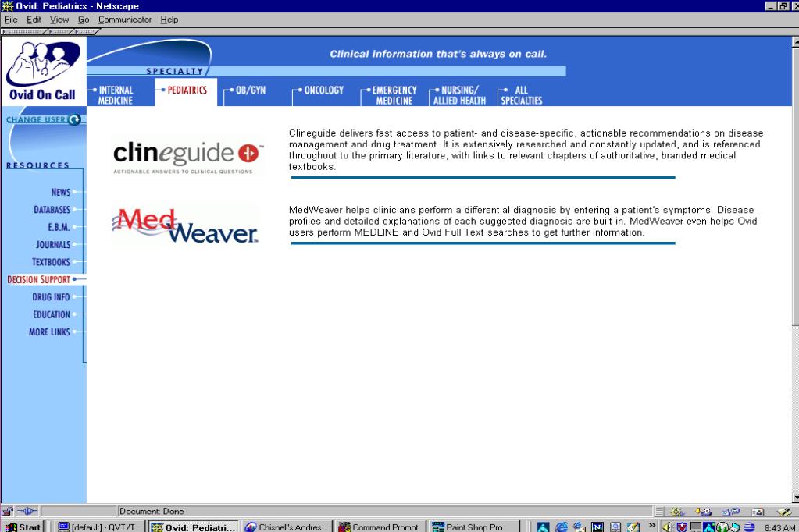
Task: Switch to Paint Shop Pro taskbar window
Action: 473,527
